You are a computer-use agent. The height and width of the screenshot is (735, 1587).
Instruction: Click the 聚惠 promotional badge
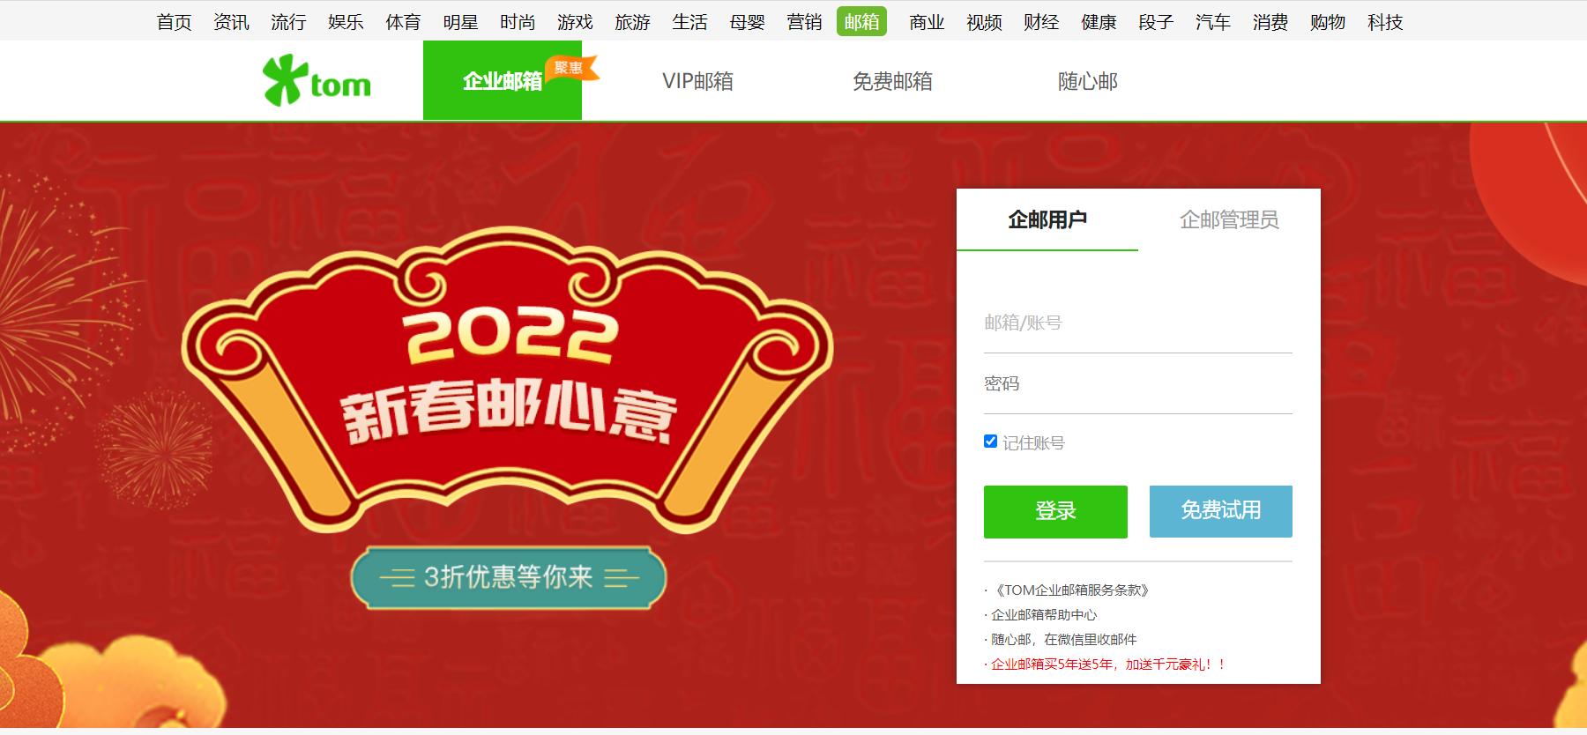[571, 69]
